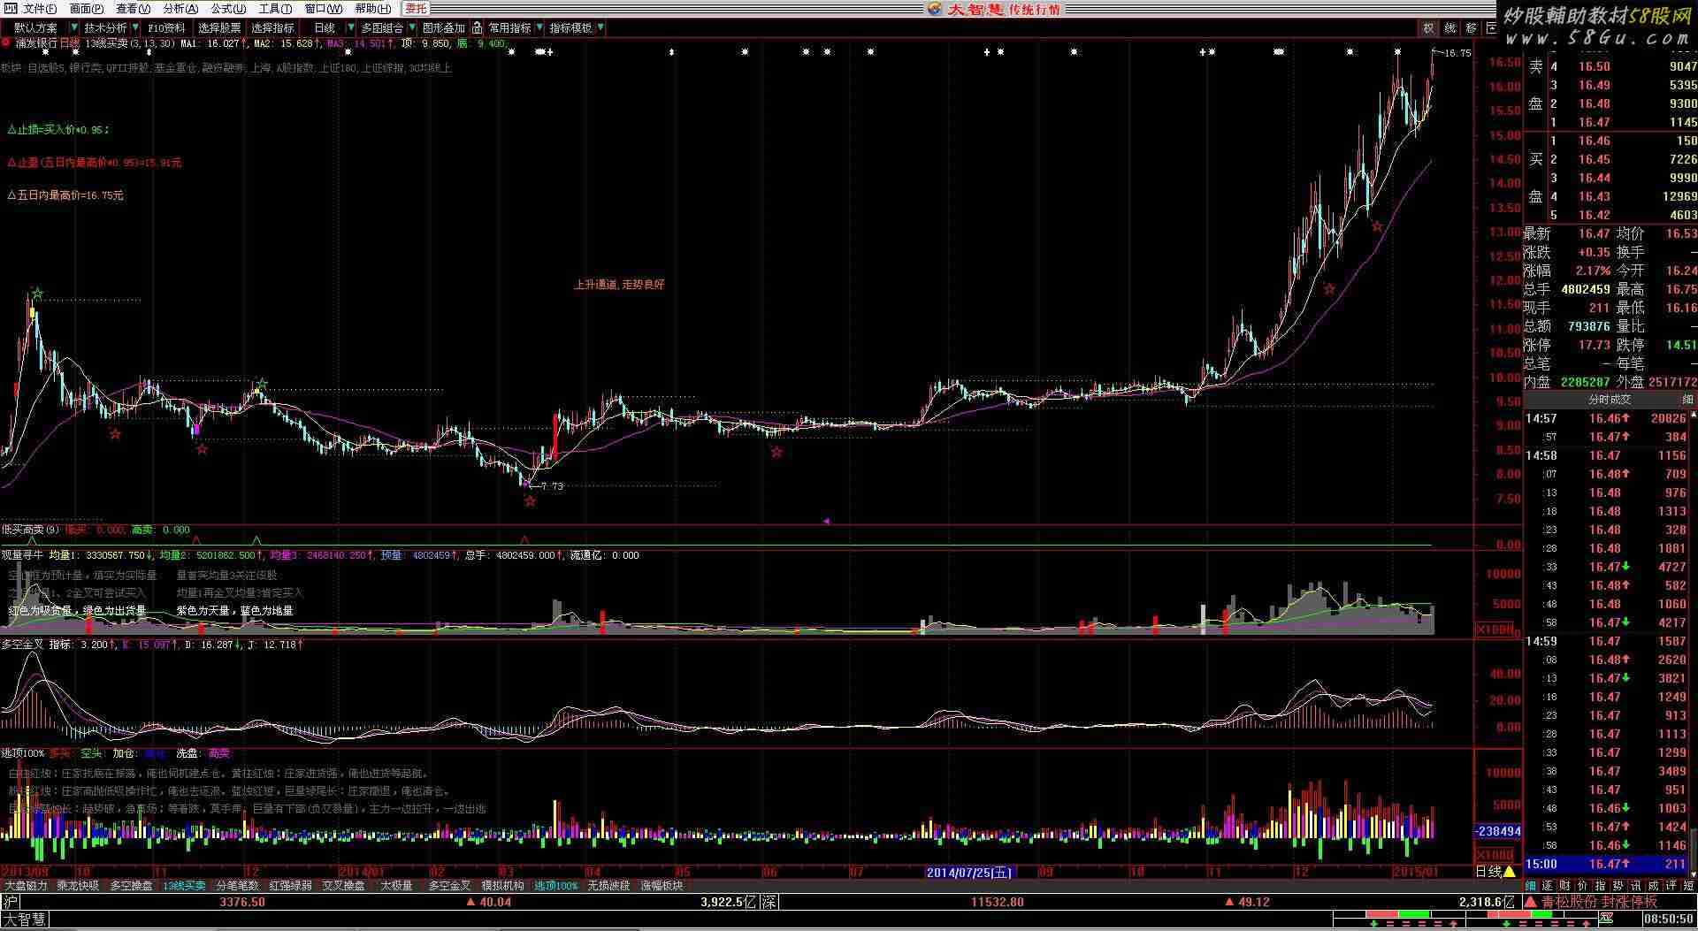The width and height of the screenshot is (1698, 931).
Task: Switch to 细 detail tab in quote panel
Action: click(x=1531, y=885)
